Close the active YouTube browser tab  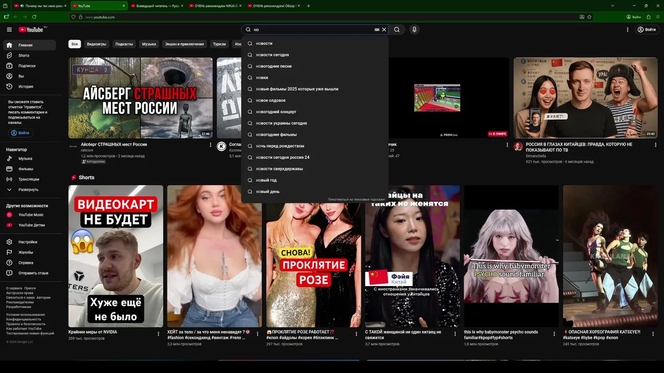coord(123,6)
